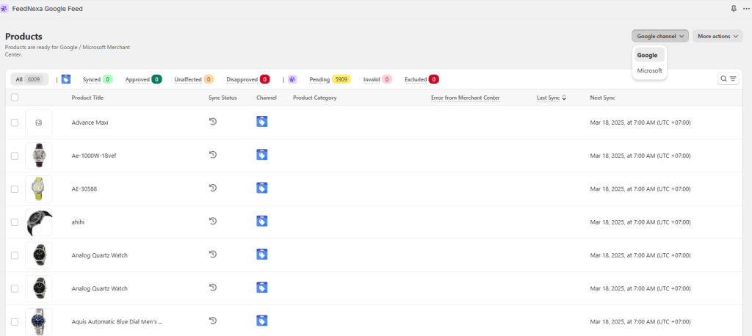Click Error from Merchant Center header
This screenshot has width=752, height=336.
(x=465, y=98)
